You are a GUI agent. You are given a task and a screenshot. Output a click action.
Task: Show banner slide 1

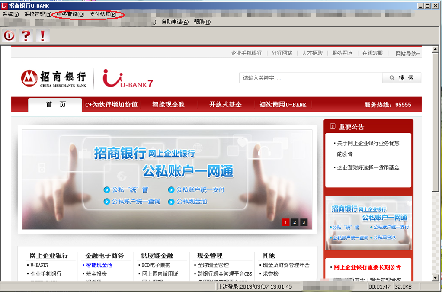tap(285, 222)
